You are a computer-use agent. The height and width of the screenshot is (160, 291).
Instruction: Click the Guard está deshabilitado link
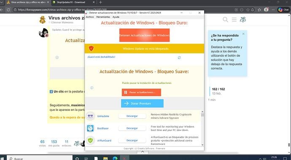coord(101,57)
